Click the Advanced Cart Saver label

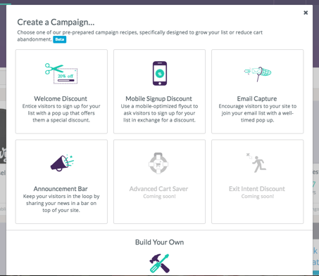click(x=158, y=189)
